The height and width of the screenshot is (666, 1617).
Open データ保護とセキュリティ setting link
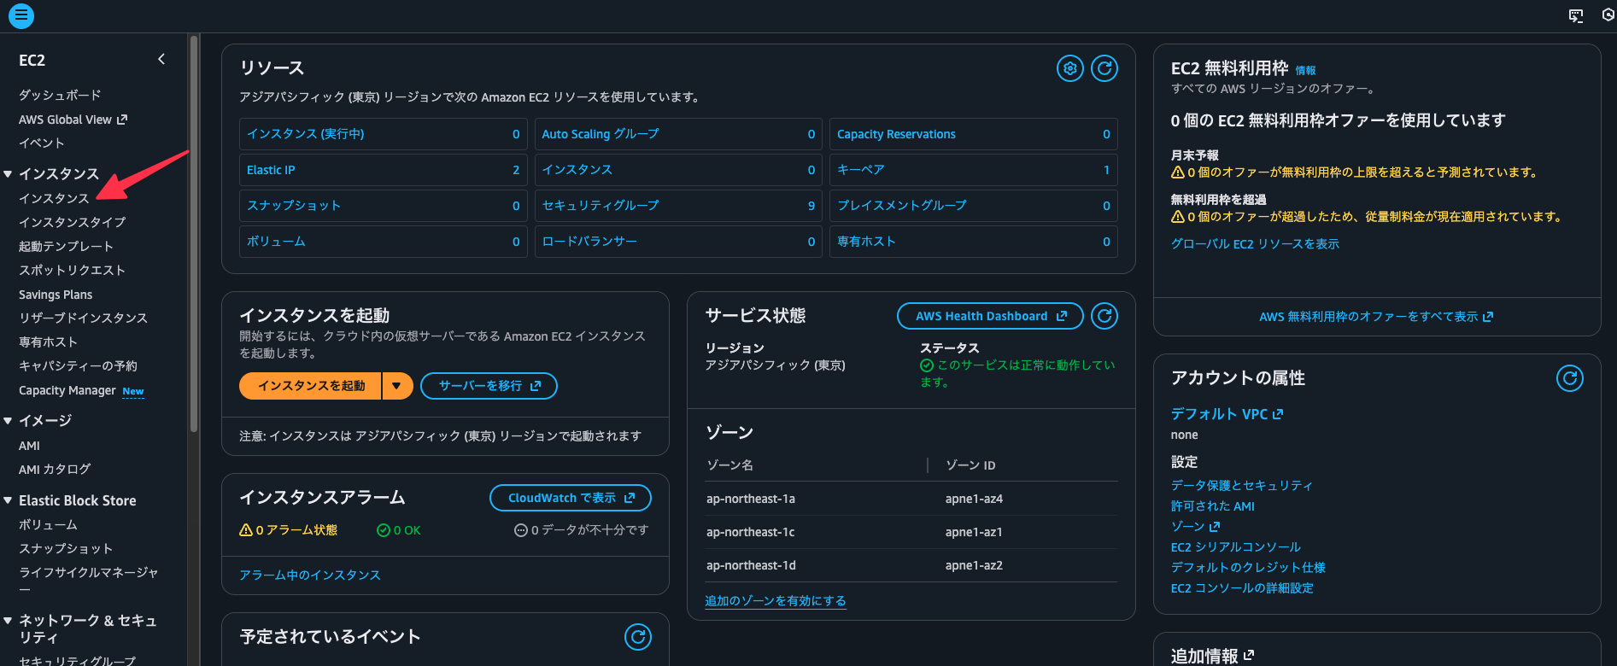1241,486
